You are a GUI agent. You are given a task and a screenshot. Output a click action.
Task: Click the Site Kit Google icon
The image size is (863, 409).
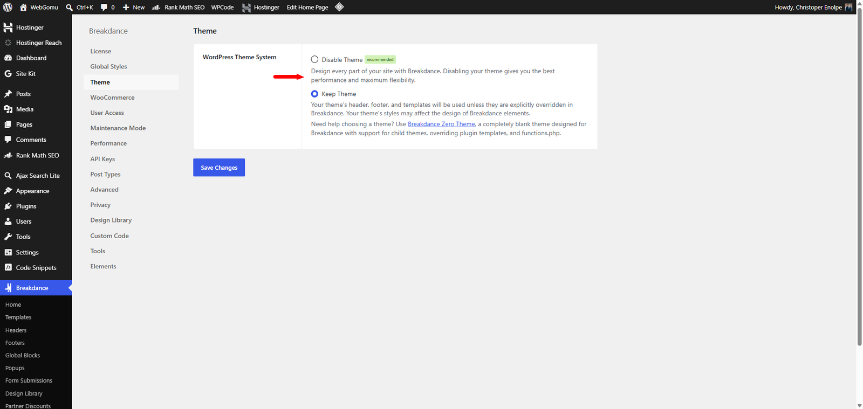click(8, 73)
